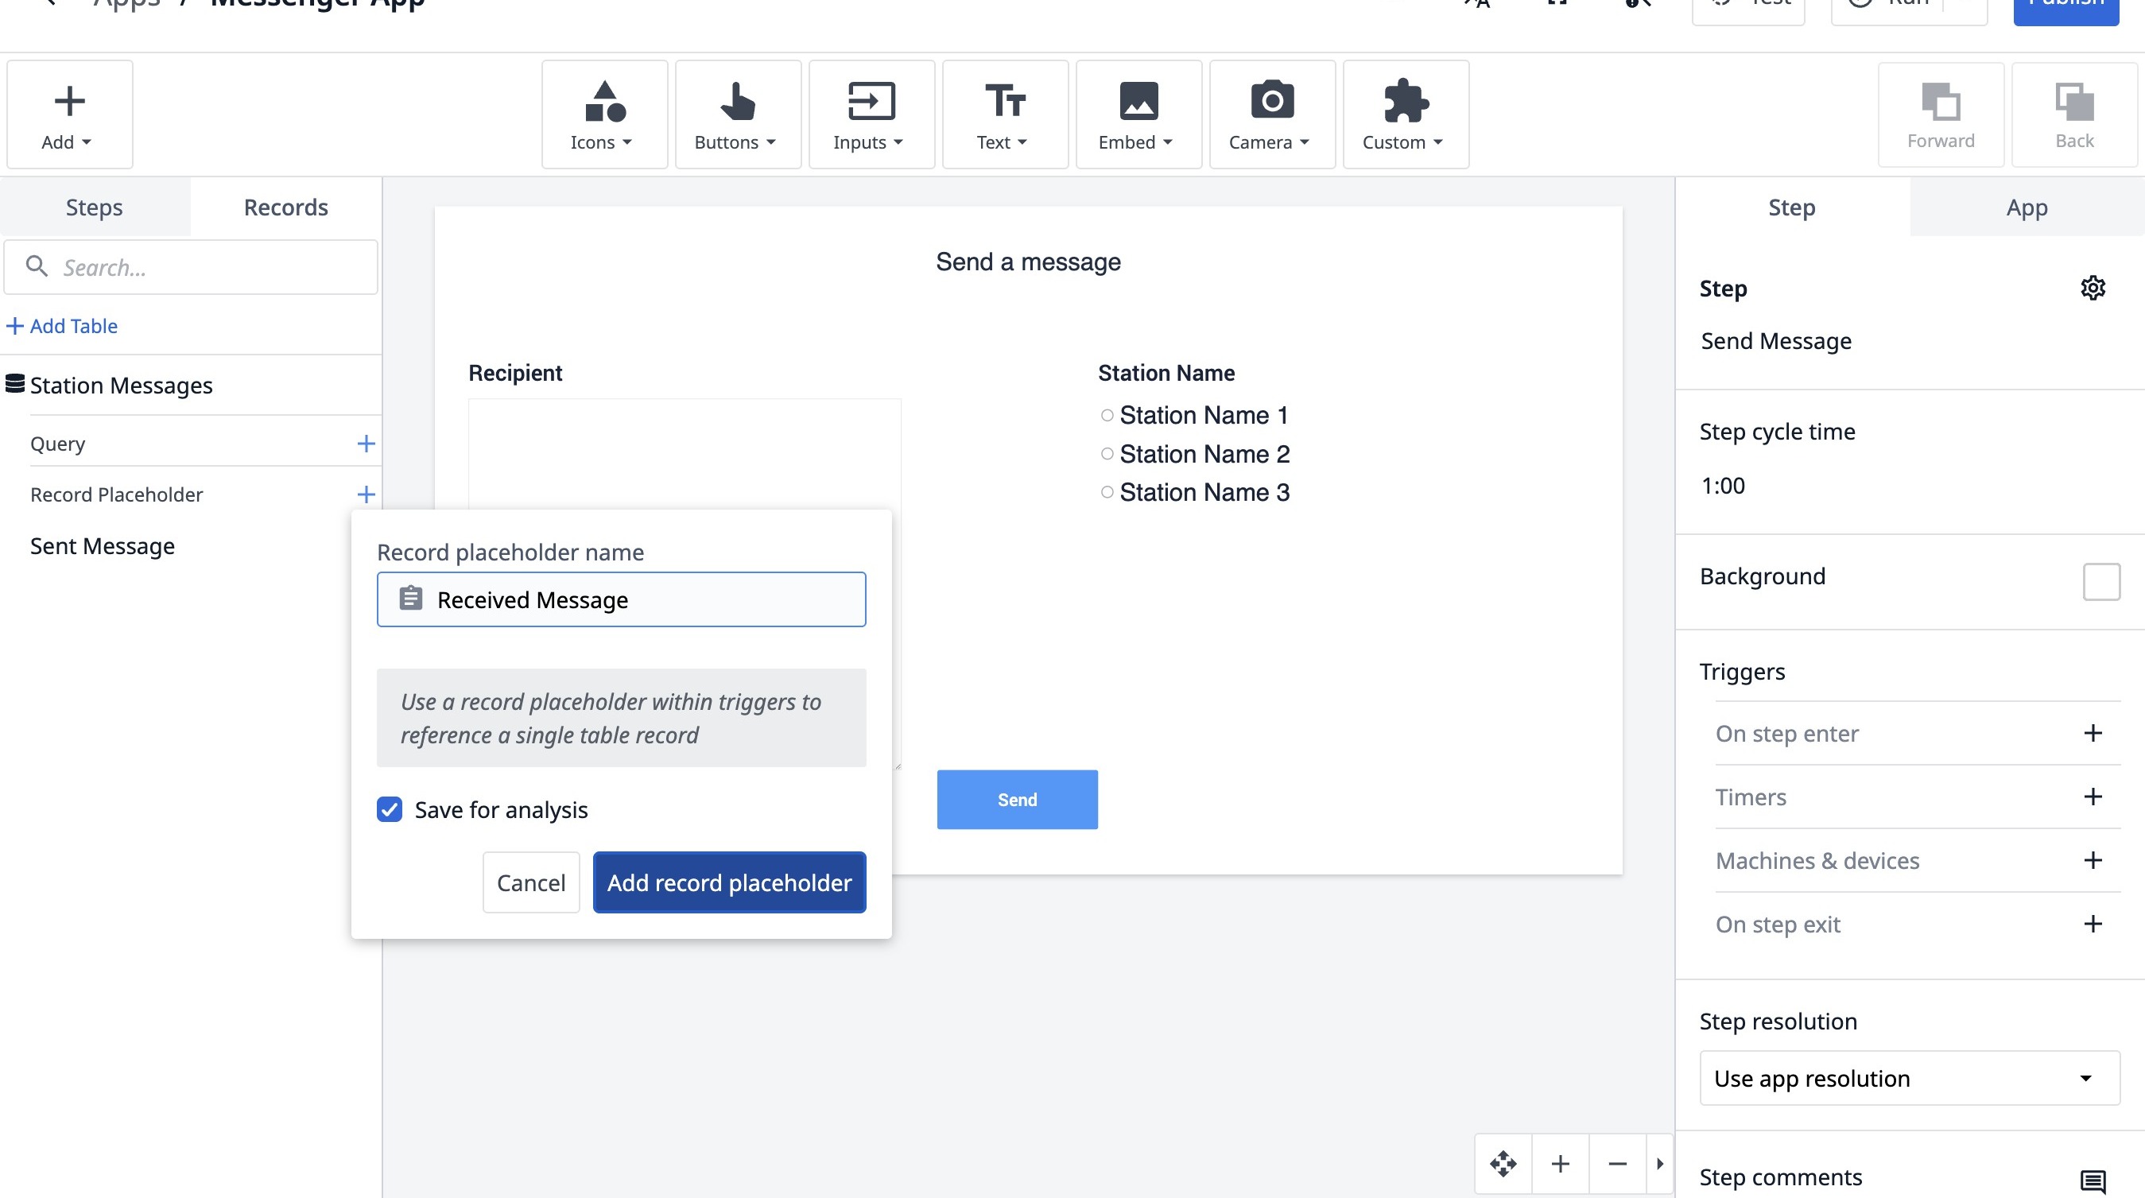
Task: Click the fit-to-screen pan icon
Action: pyautogui.click(x=1503, y=1163)
